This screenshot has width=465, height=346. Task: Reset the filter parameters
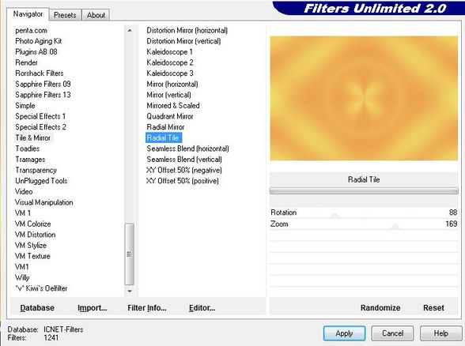pyautogui.click(x=433, y=308)
